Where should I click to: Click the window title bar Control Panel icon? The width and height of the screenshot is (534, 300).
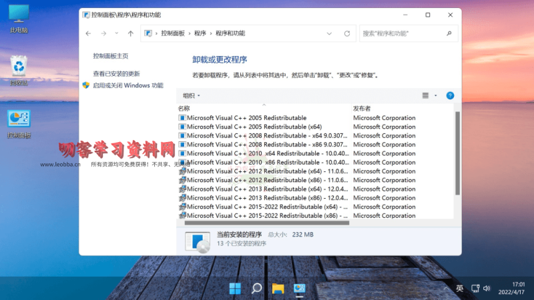pos(86,15)
